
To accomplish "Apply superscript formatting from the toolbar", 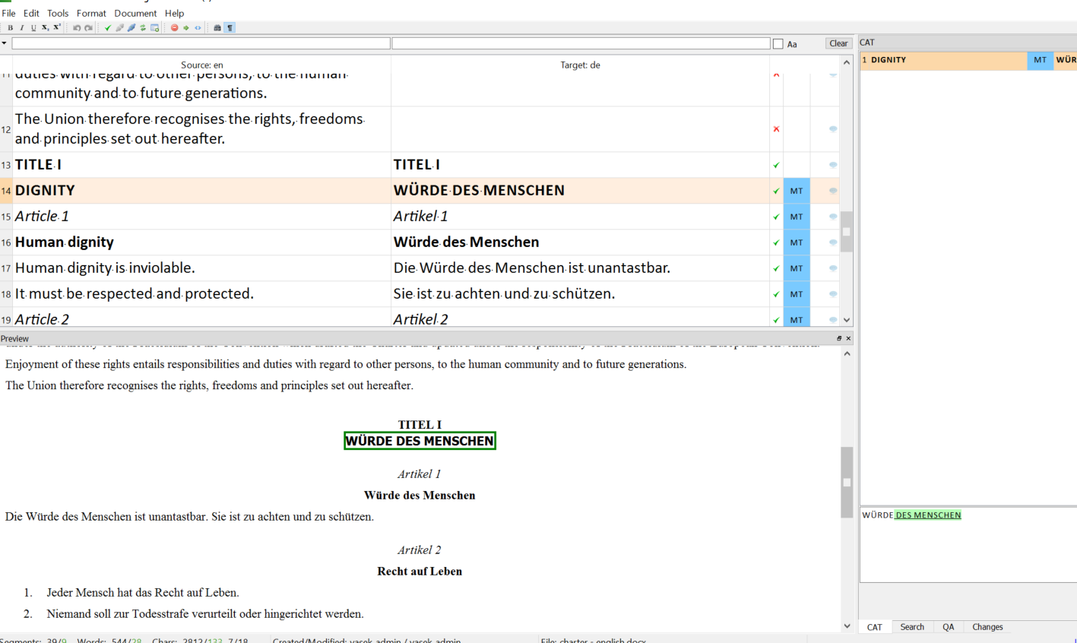I will coord(57,28).
